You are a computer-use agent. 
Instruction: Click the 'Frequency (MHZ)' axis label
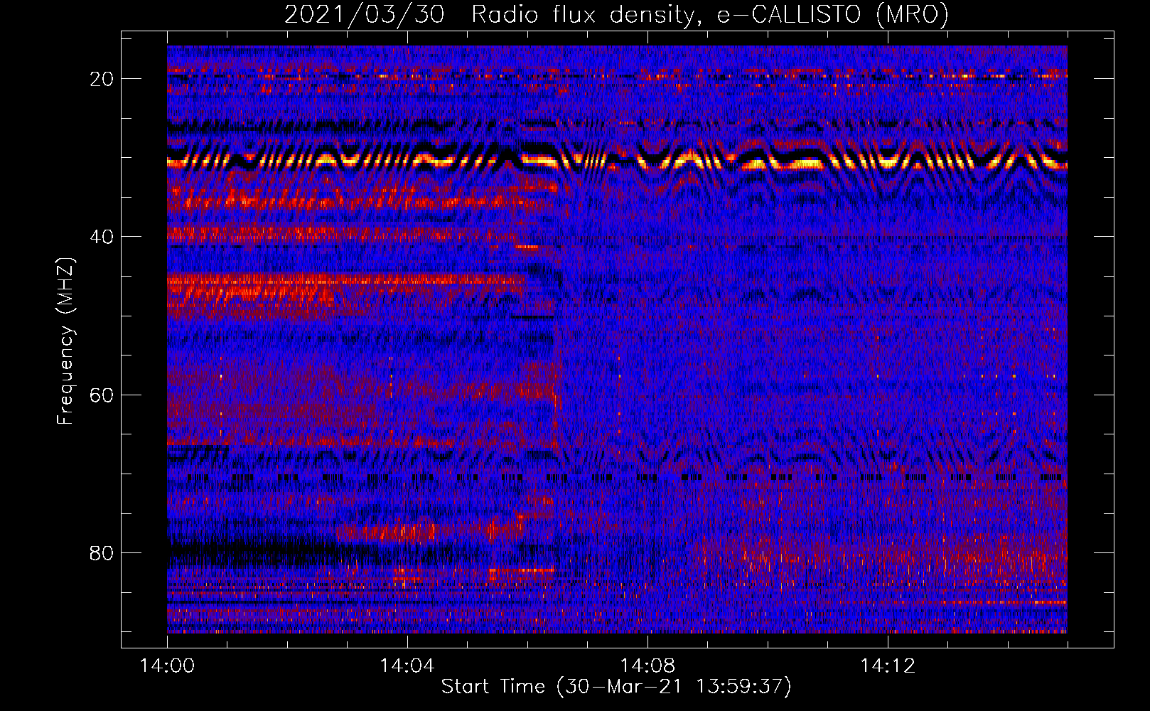pyautogui.click(x=65, y=341)
